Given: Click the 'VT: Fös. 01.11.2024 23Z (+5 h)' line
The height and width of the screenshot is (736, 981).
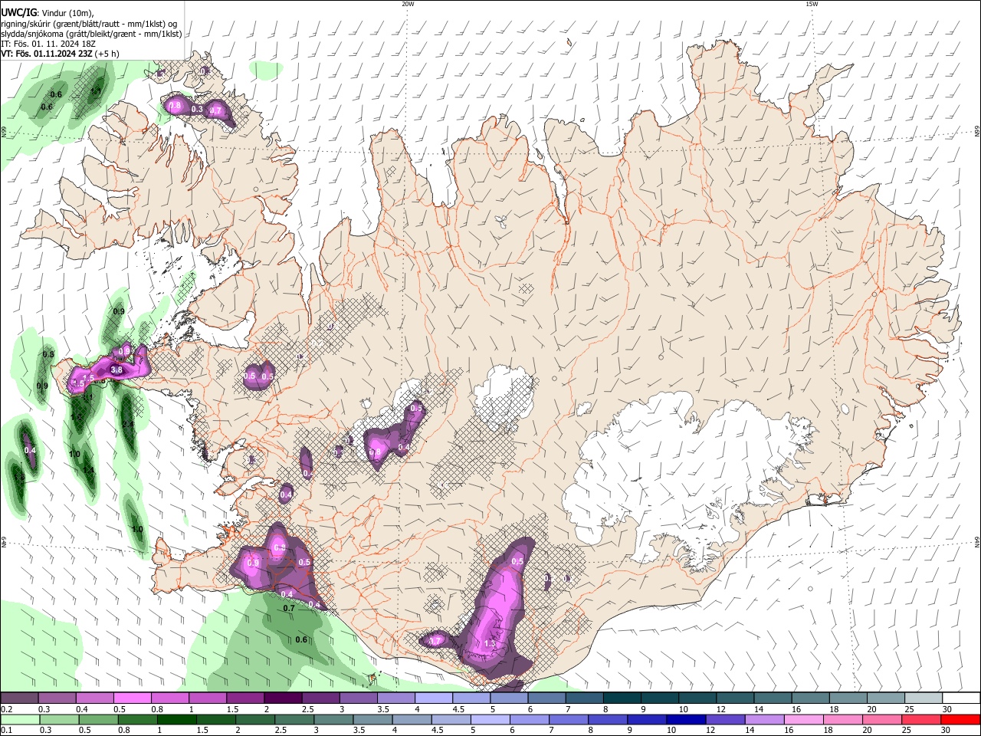Looking at the screenshot, I should [x=60, y=54].
